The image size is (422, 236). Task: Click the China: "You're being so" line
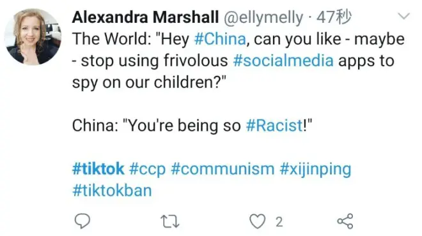[157, 126]
